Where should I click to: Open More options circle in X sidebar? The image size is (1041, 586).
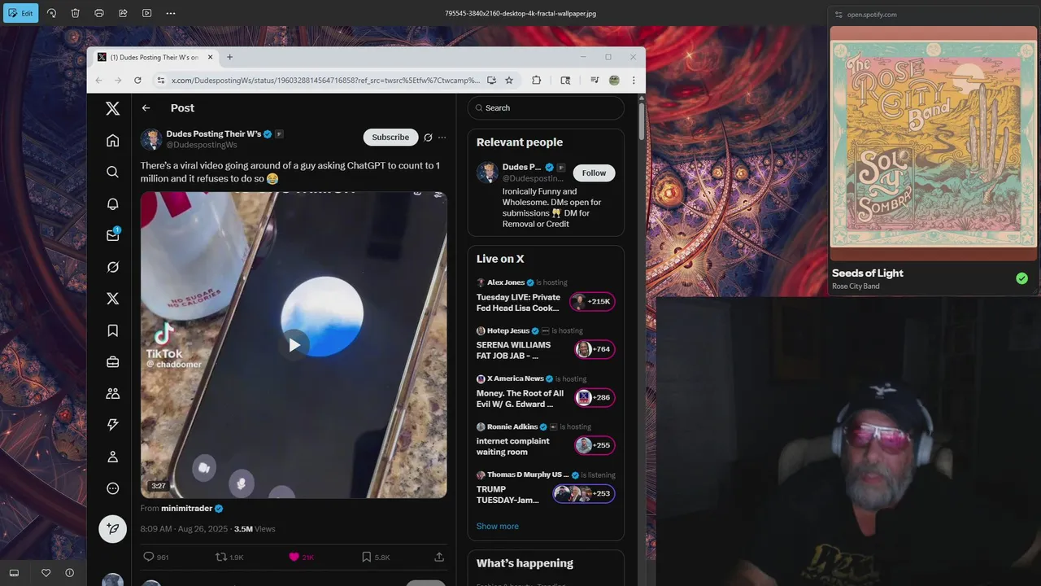point(113,488)
